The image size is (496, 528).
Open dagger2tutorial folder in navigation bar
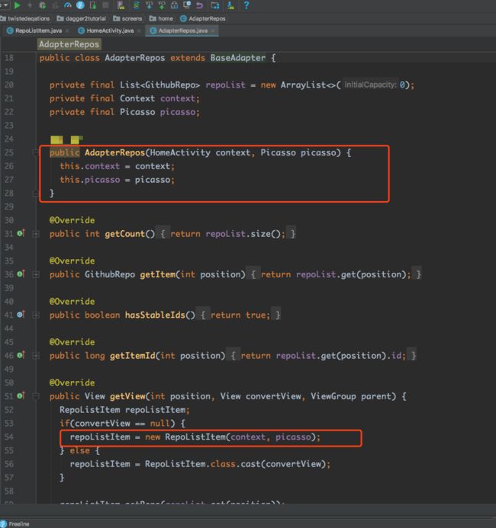pos(81,18)
